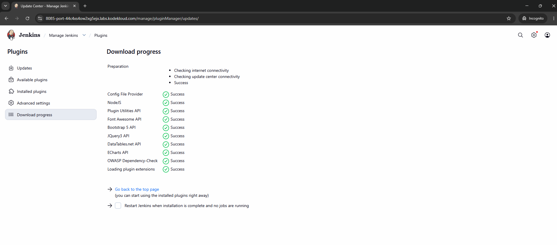Click the Jenkins home title link

tap(30, 35)
